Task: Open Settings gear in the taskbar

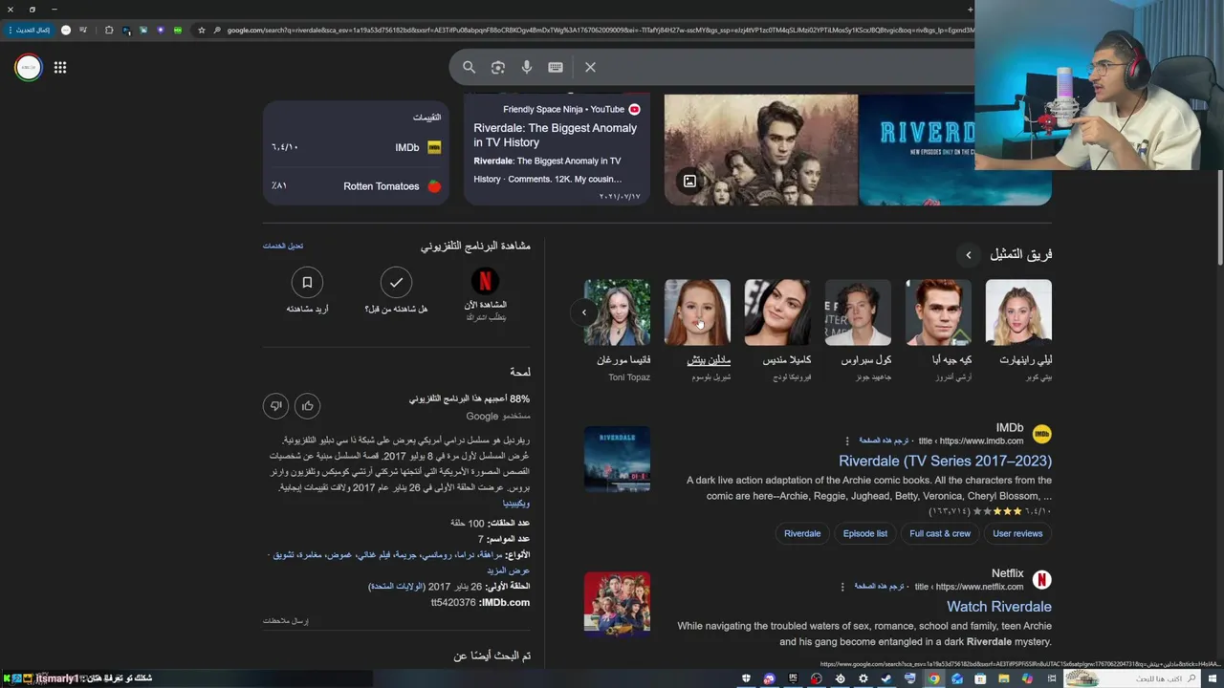Action: 863,678
